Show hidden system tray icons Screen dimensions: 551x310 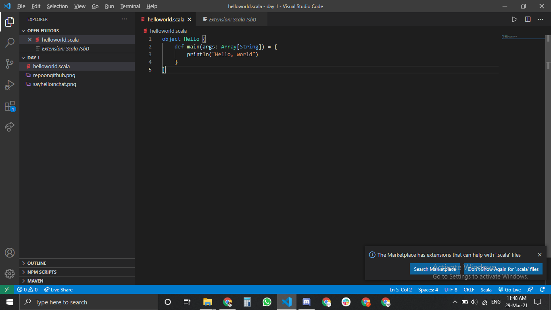455,302
